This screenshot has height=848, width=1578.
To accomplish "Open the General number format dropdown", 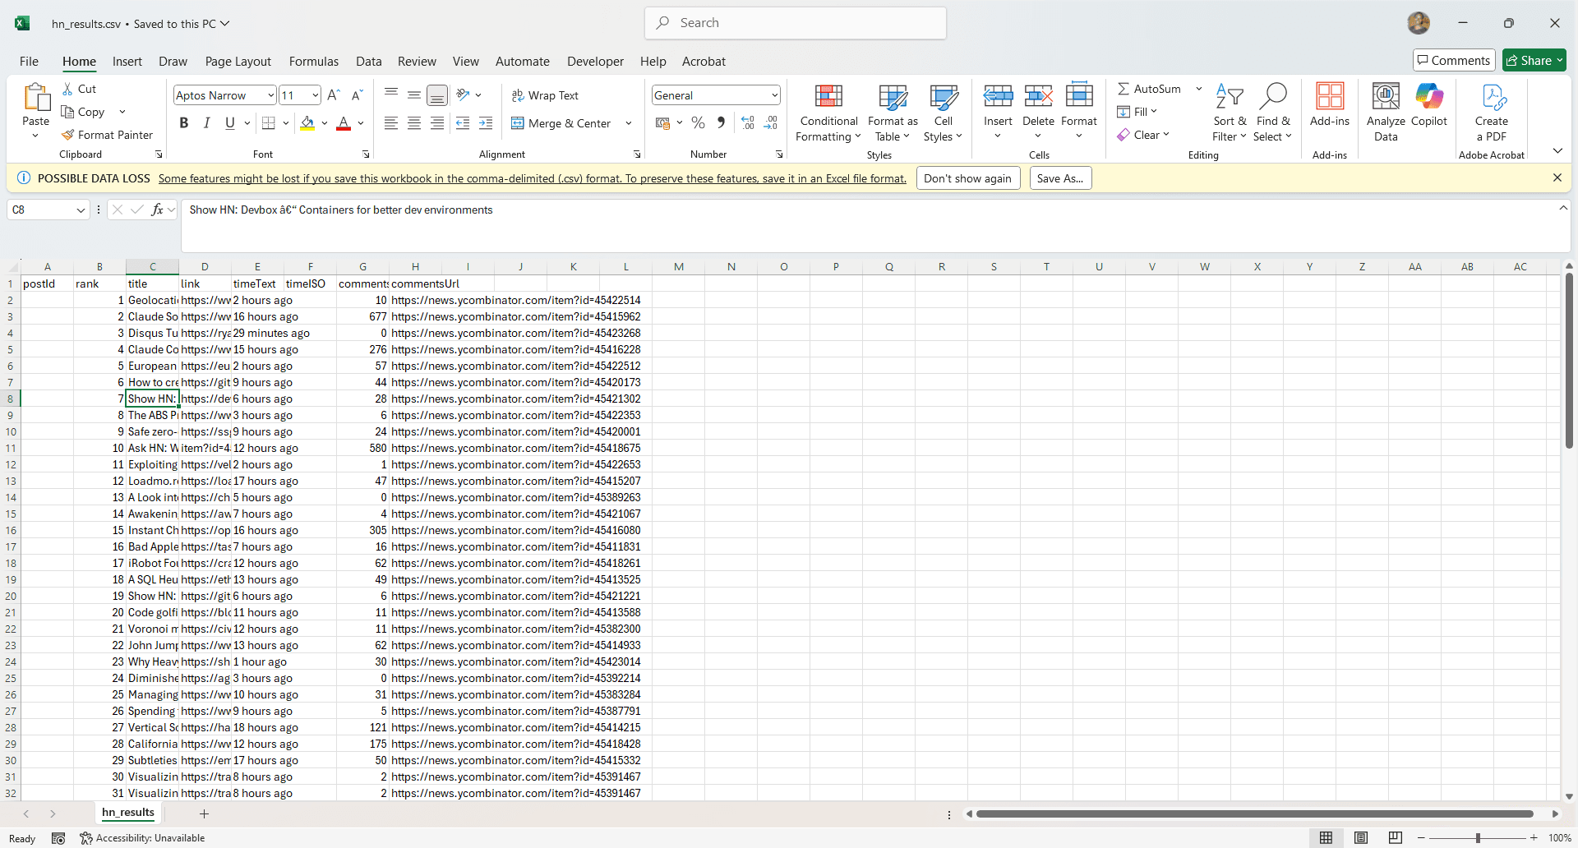I will click(x=774, y=95).
